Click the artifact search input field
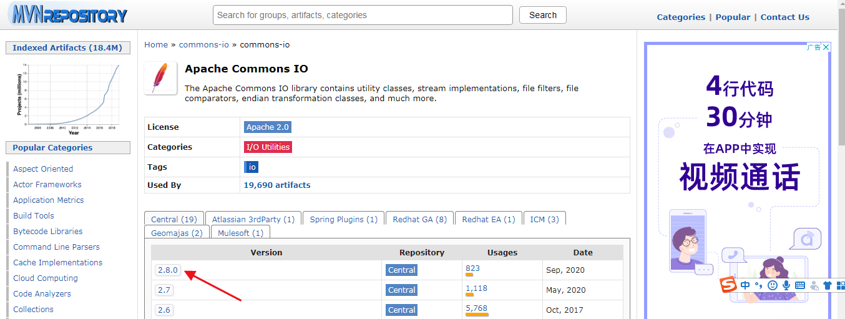Image resolution: width=845 pixels, height=319 pixels. click(363, 15)
